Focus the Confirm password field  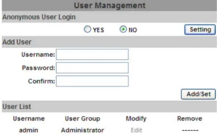click(92, 81)
